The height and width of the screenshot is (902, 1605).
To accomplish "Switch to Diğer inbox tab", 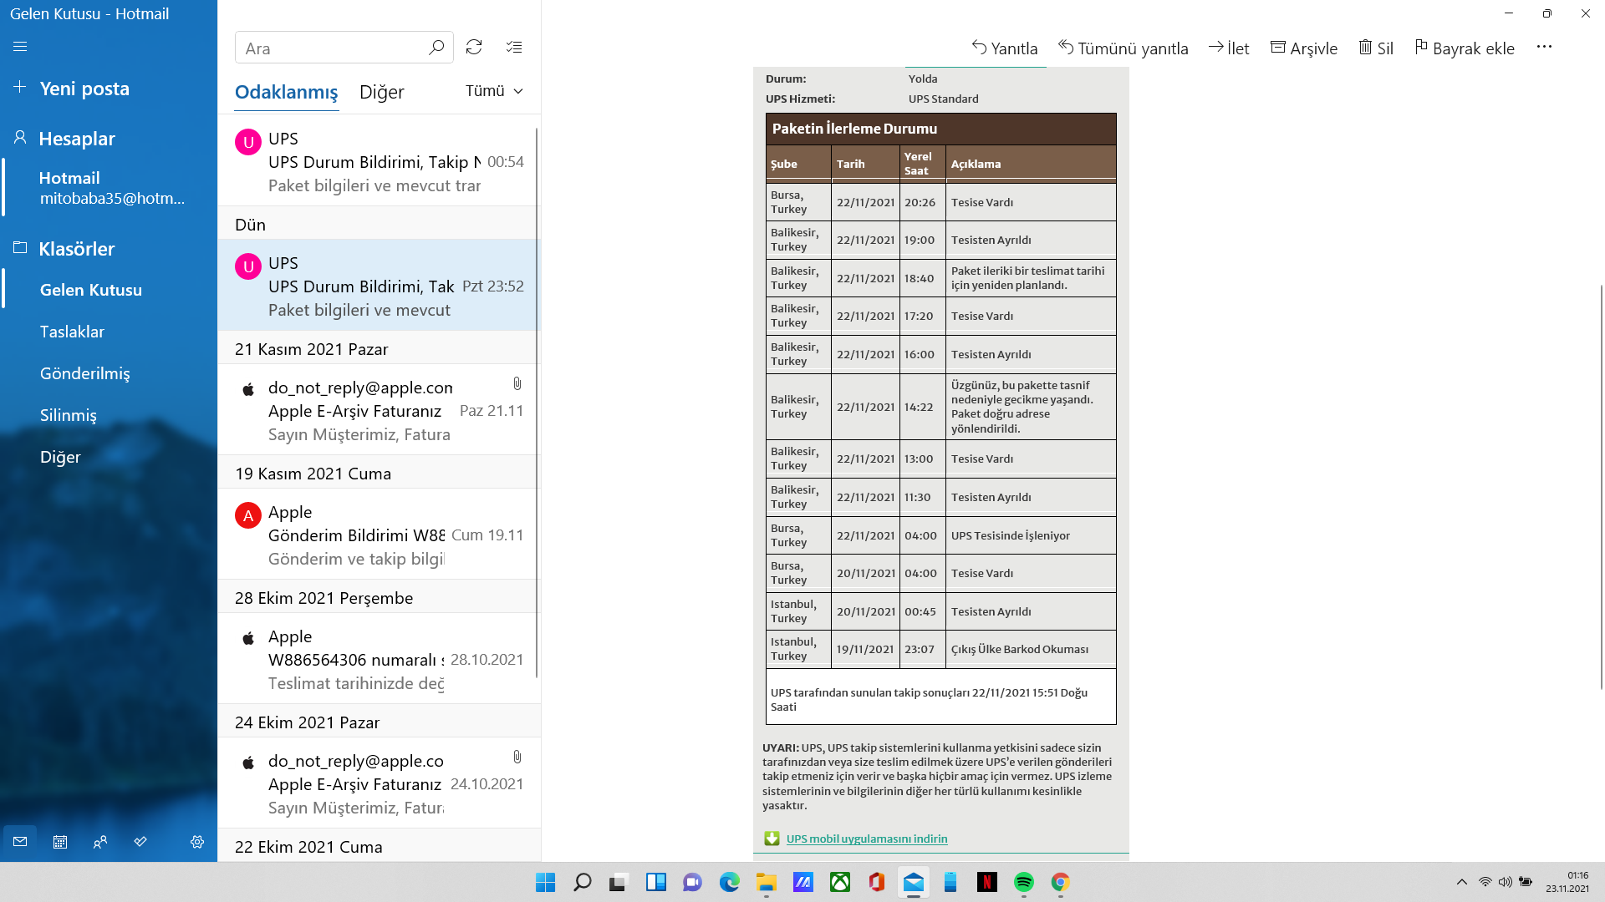I will [x=382, y=92].
